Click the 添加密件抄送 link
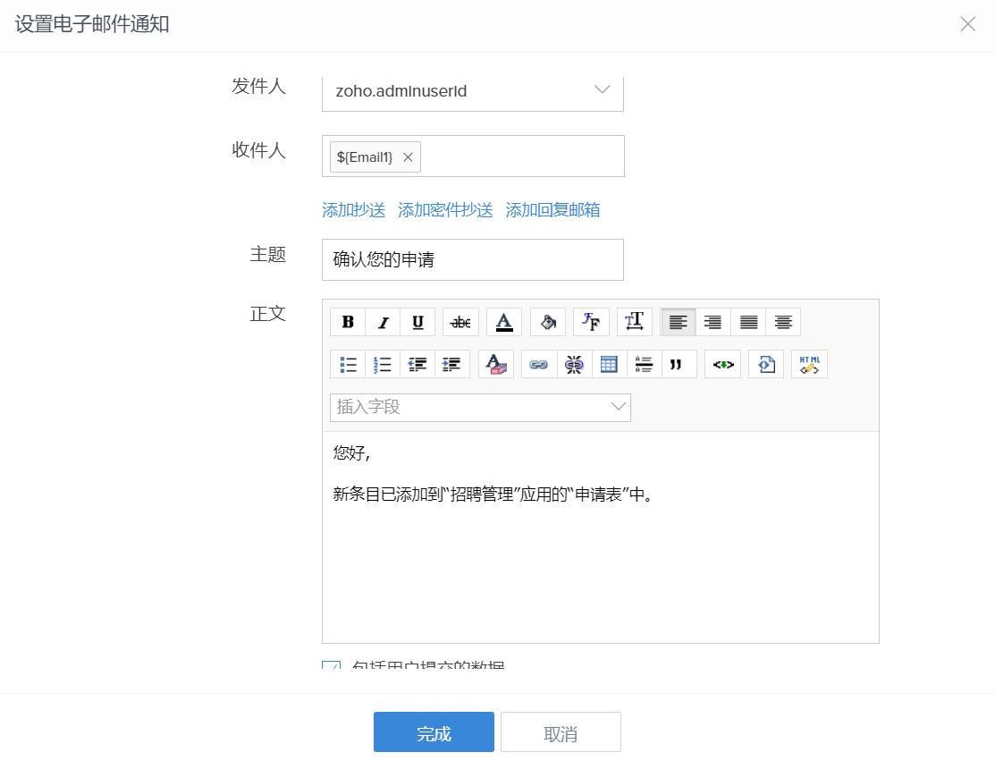Image resolution: width=995 pixels, height=761 pixels. pyautogui.click(x=445, y=210)
